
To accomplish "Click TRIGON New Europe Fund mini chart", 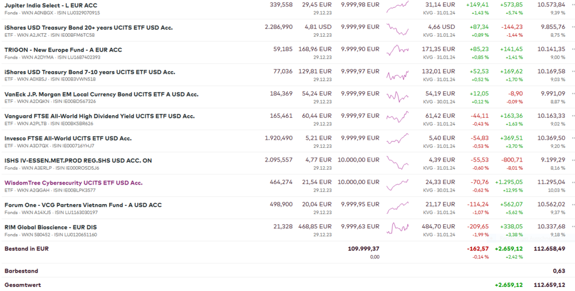I will 397,52.
